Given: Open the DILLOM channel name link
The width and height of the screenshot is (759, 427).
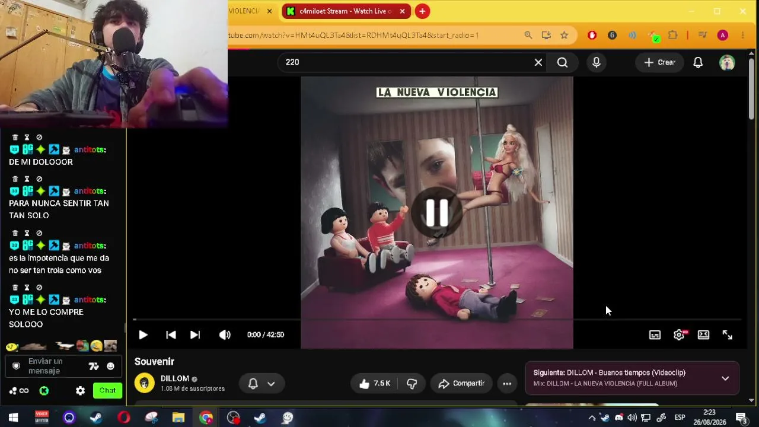Looking at the screenshot, I should point(175,378).
